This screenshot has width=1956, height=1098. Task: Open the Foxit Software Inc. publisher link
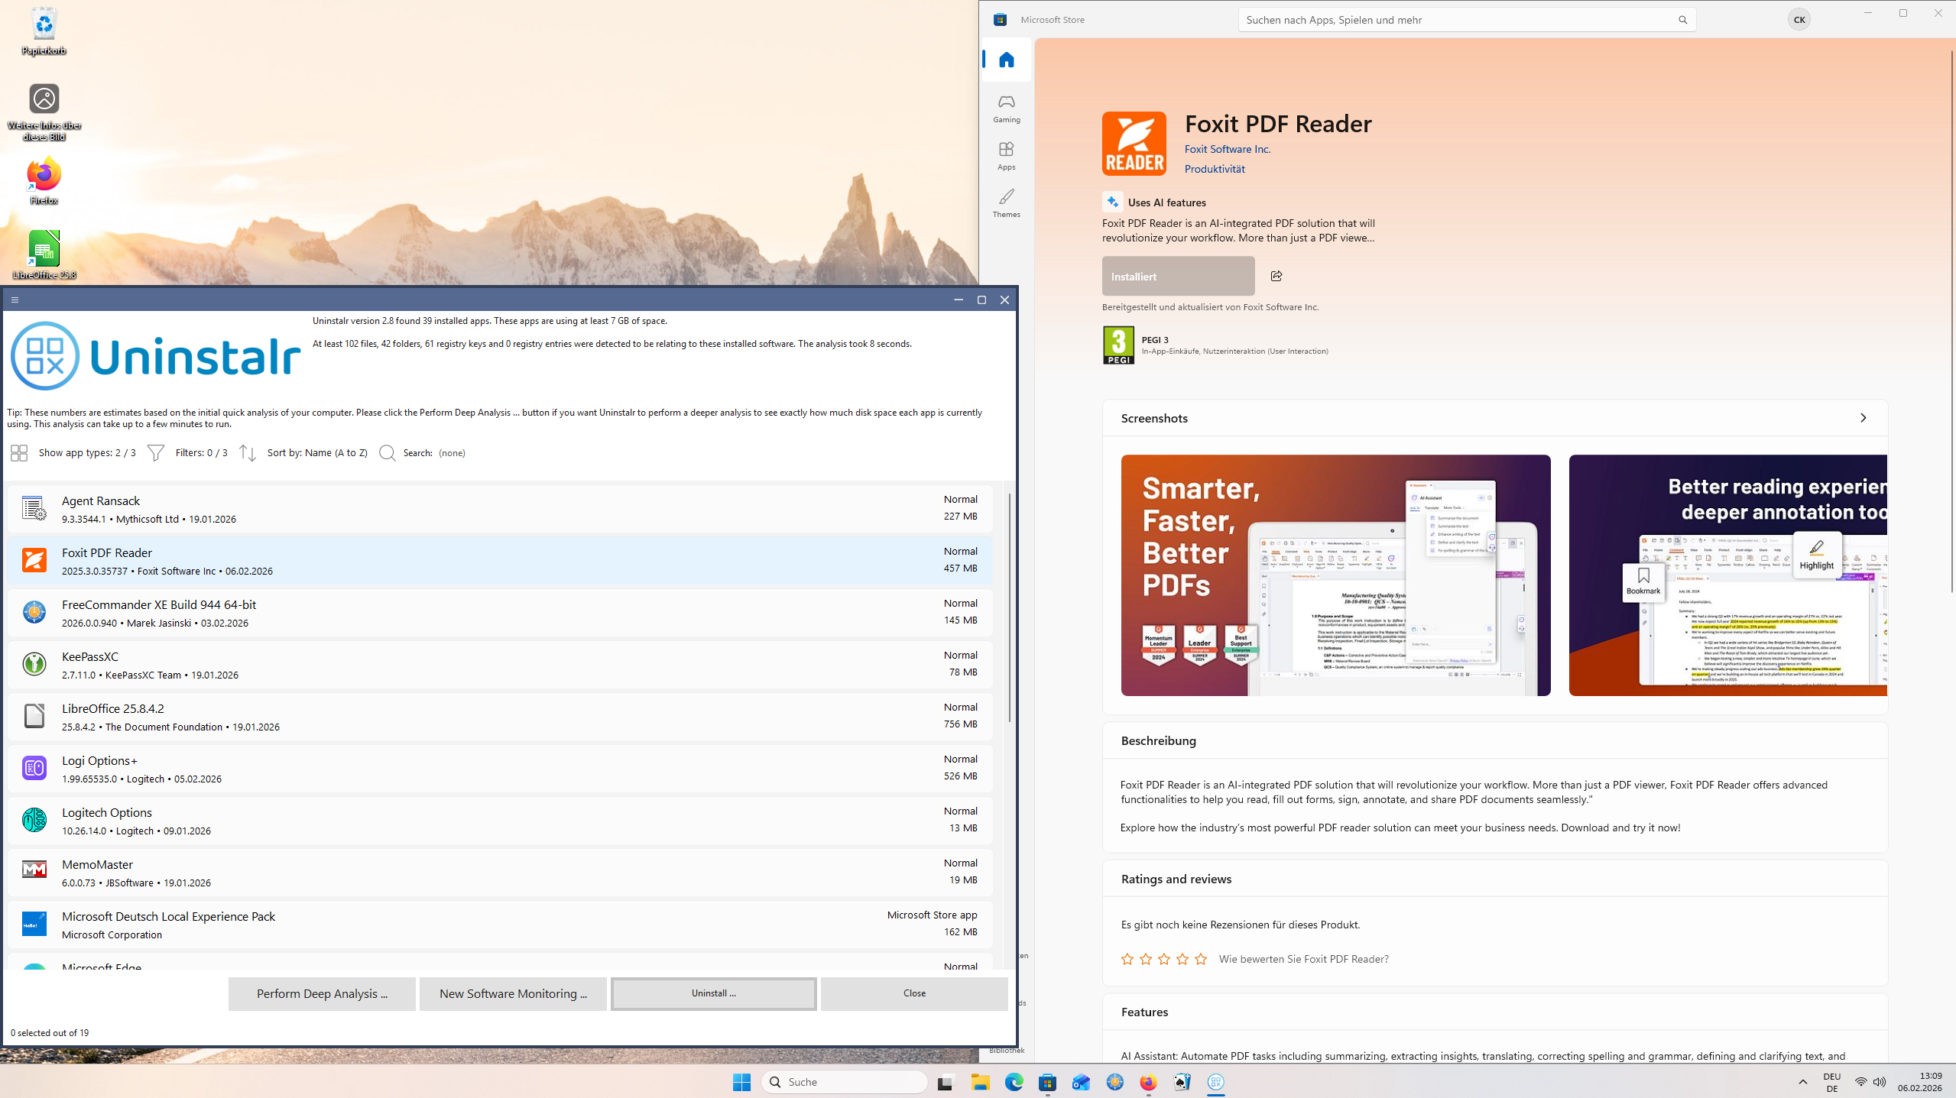coord(1227,149)
